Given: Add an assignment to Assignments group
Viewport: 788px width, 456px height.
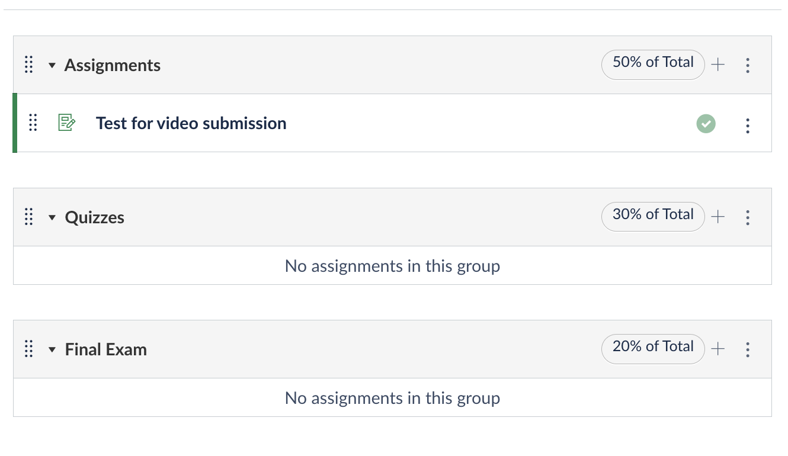Looking at the screenshot, I should 718,65.
